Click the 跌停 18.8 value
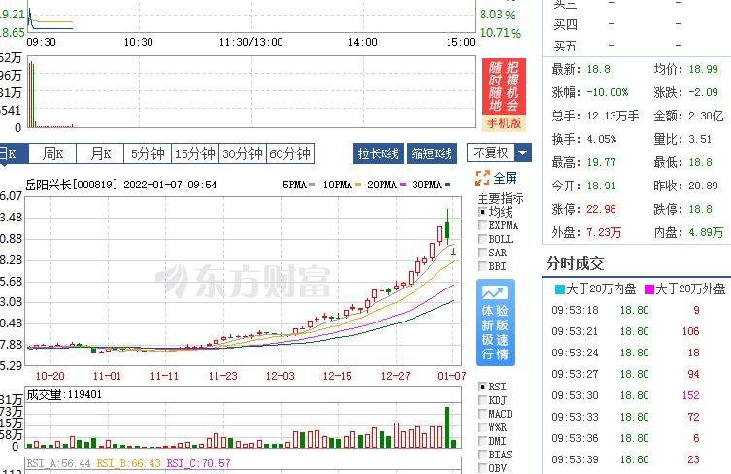Screen dimensions: 731x474 coord(700,209)
